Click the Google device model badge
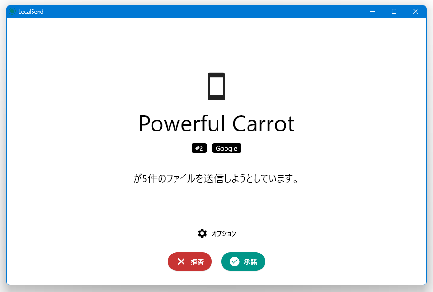433x292 pixels. tap(226, 148)
